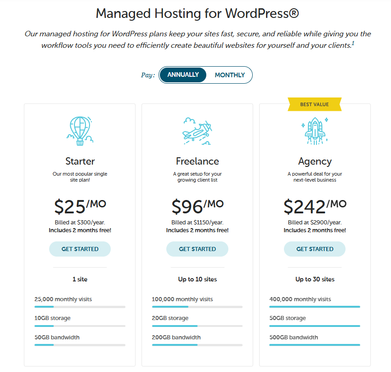Click the Freelance plan title

pyautogui.click(x=197, y=161)
